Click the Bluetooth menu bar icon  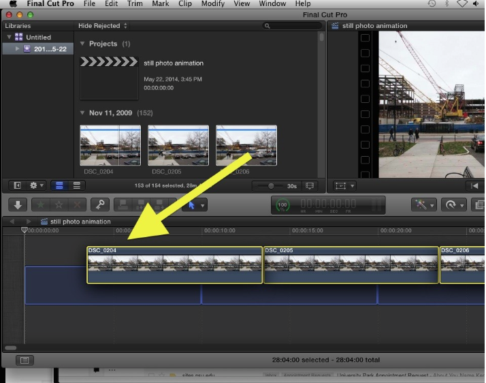click(x=447, y=3)
